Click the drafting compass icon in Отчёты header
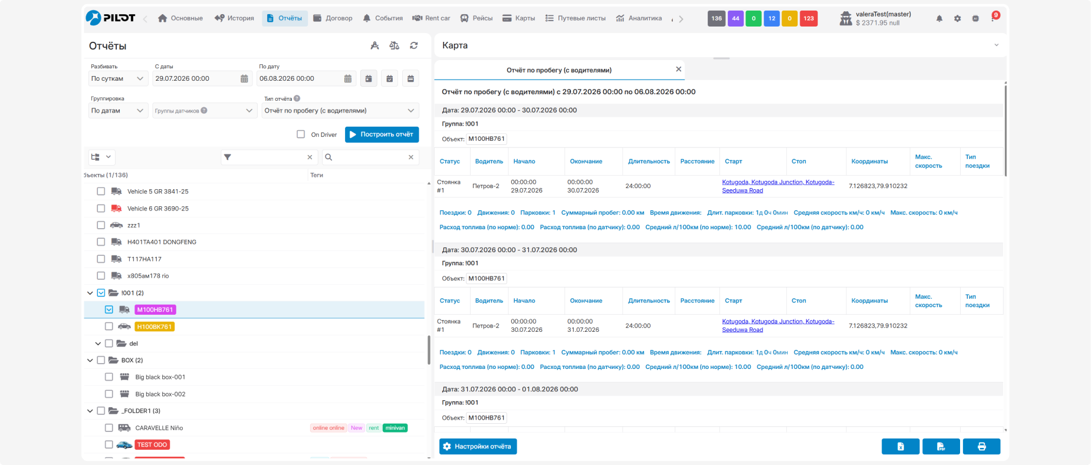Screen dimensions: 1091x465 pos(374,45)
